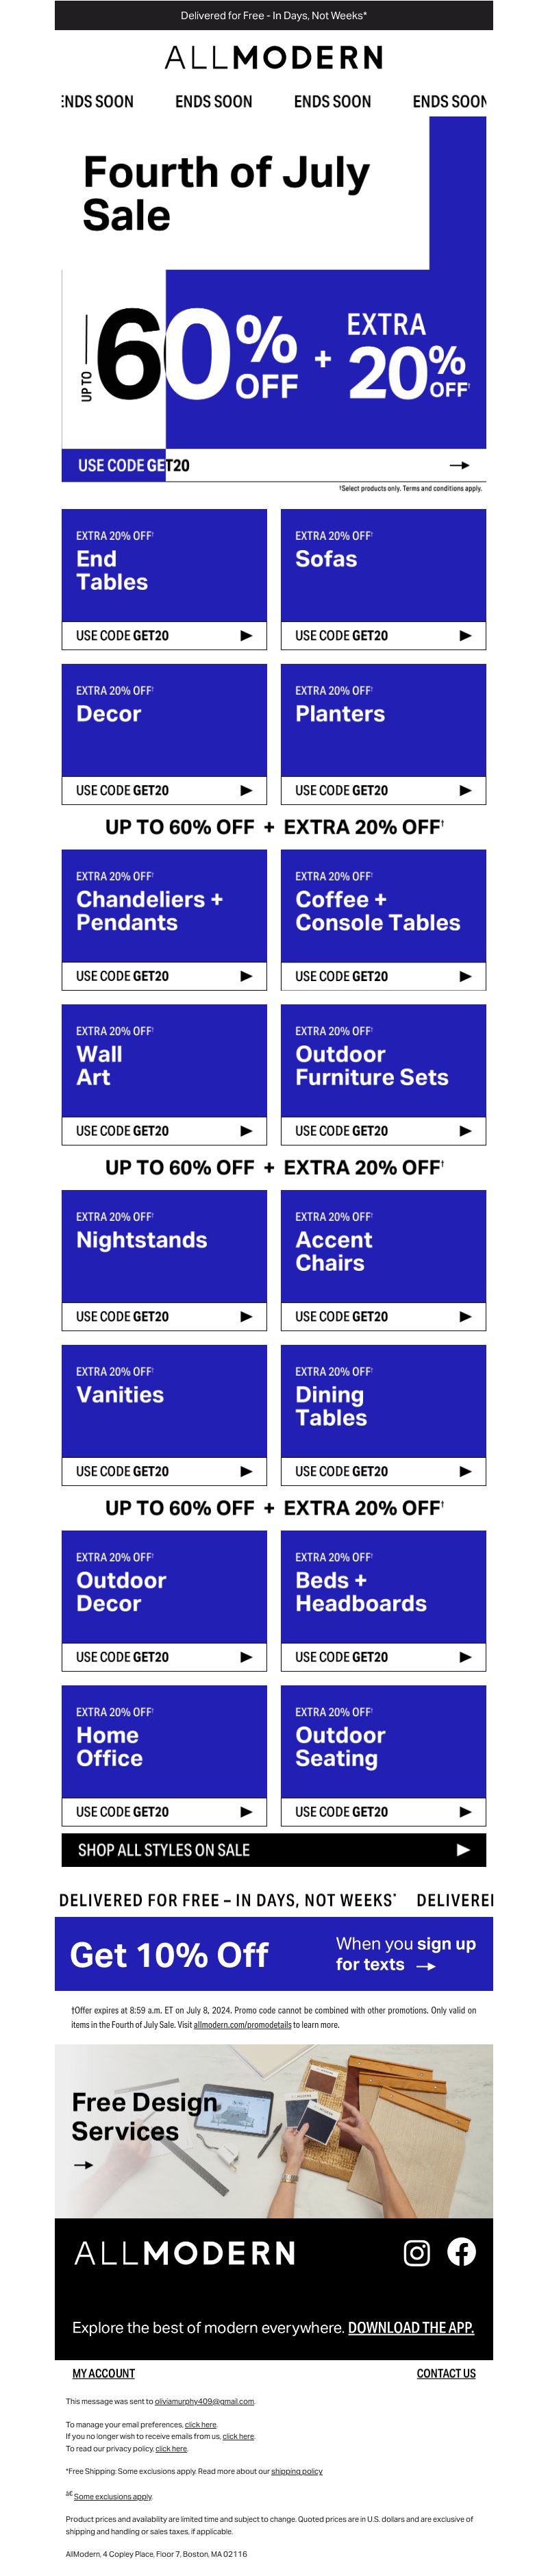Click the triangle arrow on the Sofas tile
The height and width of the screenshot is (2576, 548).
click(465, 635)
